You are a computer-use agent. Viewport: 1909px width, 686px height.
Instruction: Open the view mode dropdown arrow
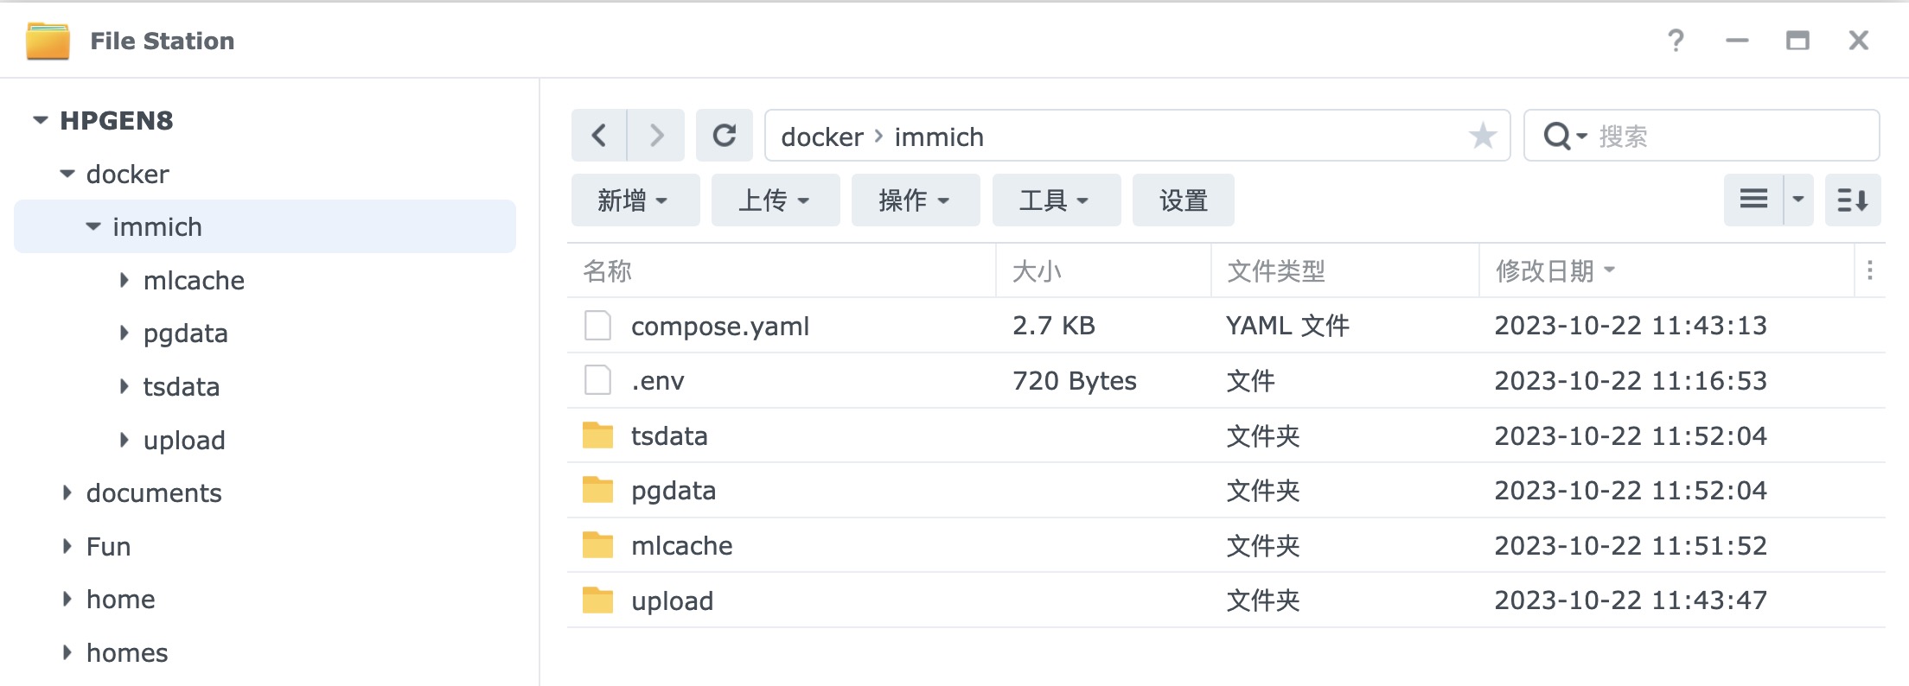click(1798, 200)
